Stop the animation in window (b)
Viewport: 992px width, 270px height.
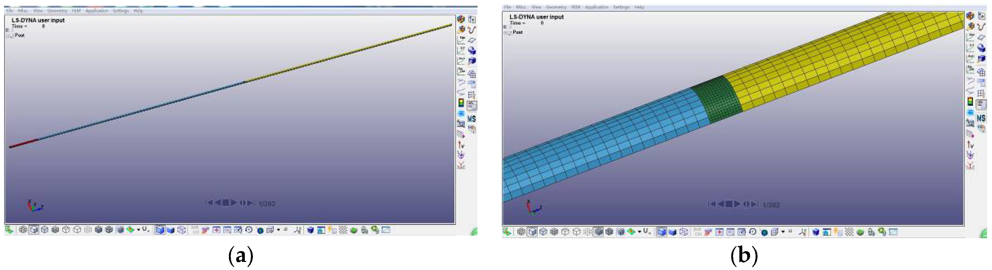729,204
